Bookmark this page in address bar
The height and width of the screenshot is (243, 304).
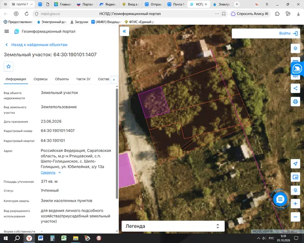coord(224,14)
